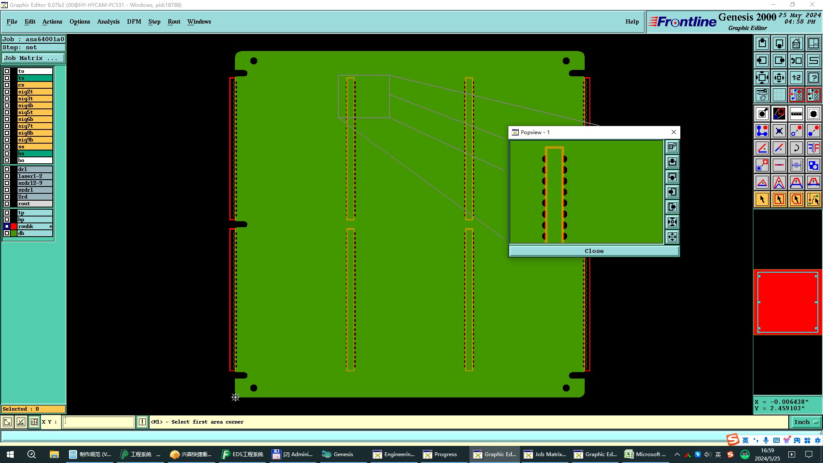Viewport: 823px width, 463px height.
Task: Click the 1:2 zoom scale icon
Action: pos(796,78)
